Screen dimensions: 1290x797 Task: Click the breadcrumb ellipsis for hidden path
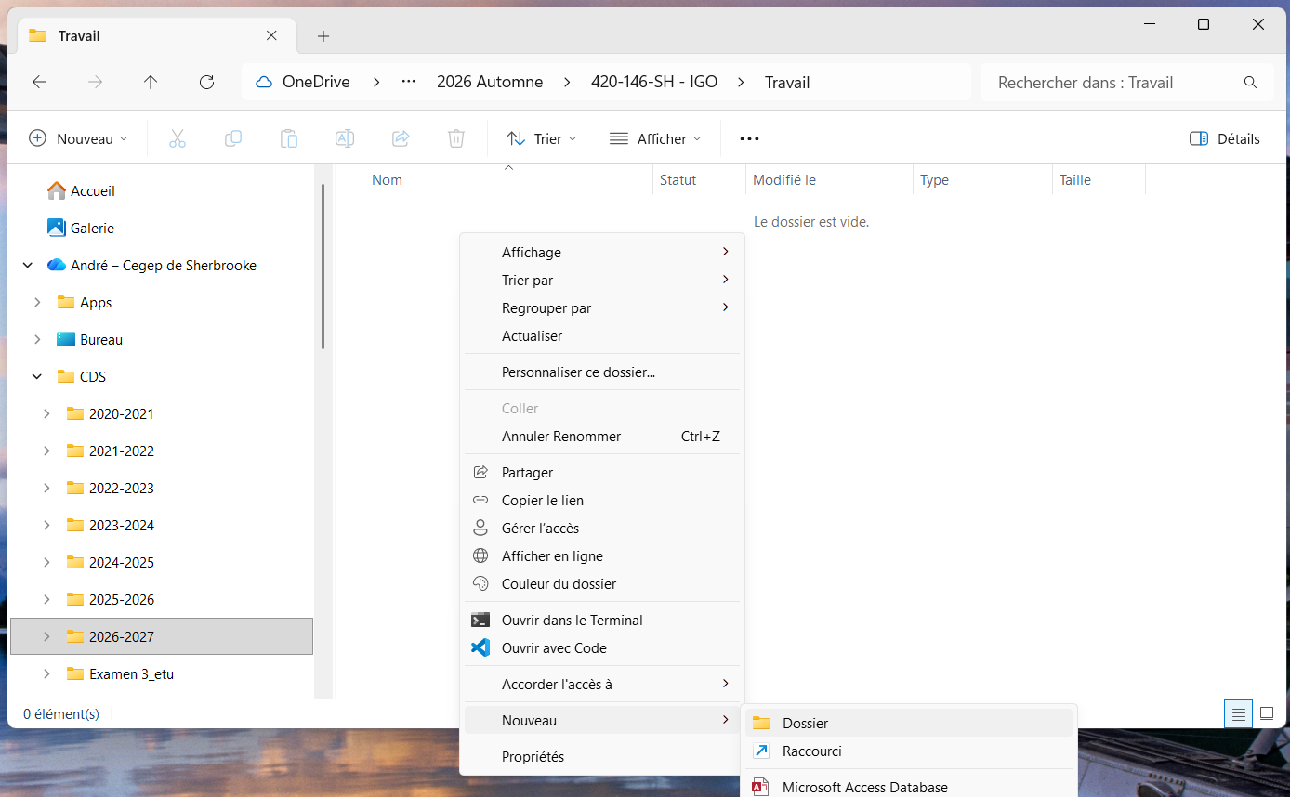pos(408,82)
